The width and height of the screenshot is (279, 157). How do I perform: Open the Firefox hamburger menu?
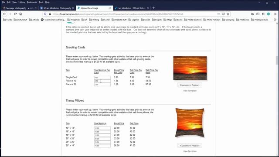[275, 14]
